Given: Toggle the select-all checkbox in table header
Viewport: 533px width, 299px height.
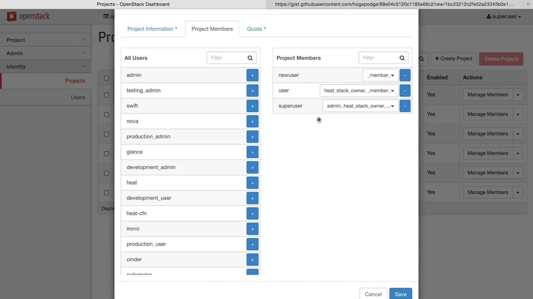Looking at the screenshot, I should tap(107, 78).
